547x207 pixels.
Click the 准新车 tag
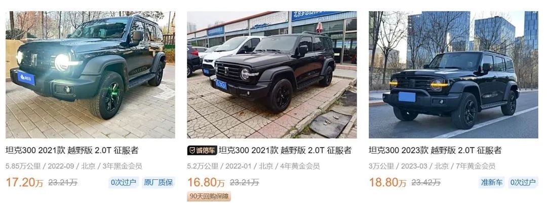[491, 182]
